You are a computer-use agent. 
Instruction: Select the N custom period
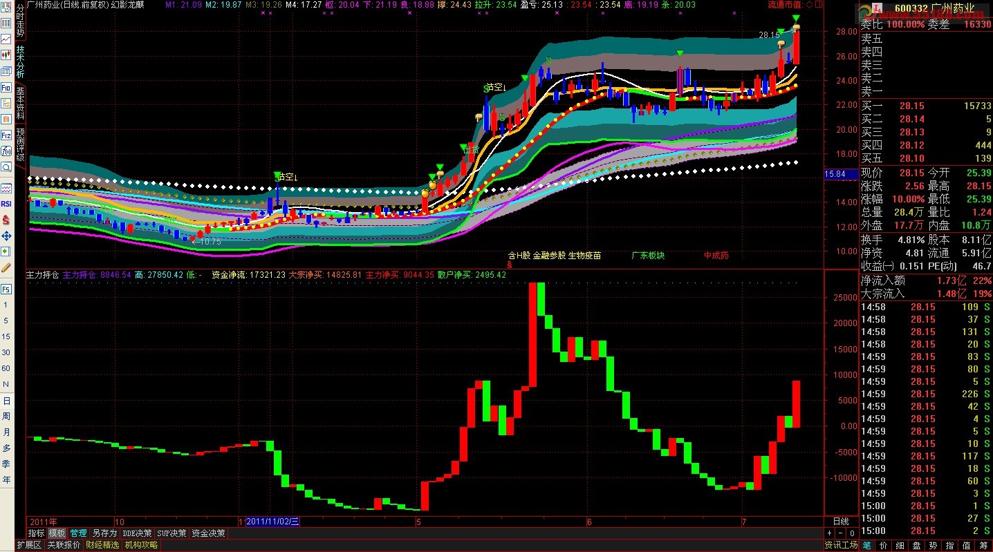coord(6,384)
